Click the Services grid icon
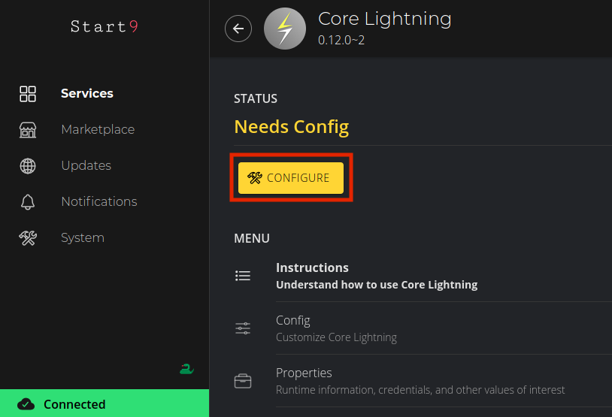 click(x=28, y=94)
